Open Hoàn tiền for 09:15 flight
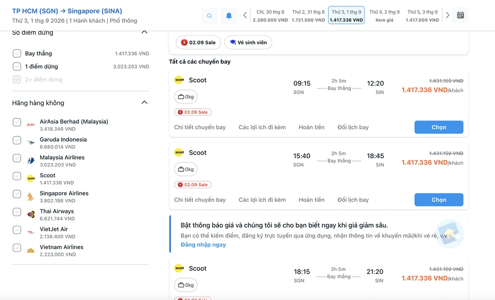Image resolution: width=495 pixels, height=300 pixels. 312,127
